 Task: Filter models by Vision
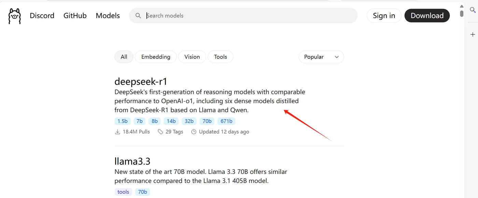(192, 57)
